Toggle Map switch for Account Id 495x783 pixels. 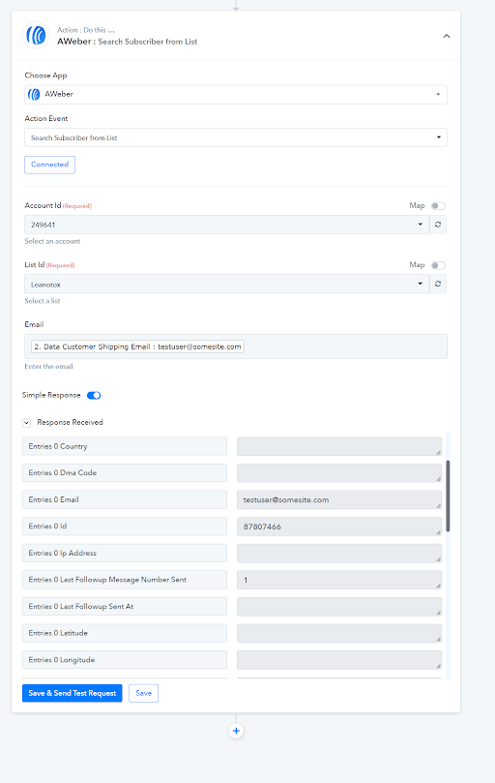pyautogui.click(x=438, y=206)
